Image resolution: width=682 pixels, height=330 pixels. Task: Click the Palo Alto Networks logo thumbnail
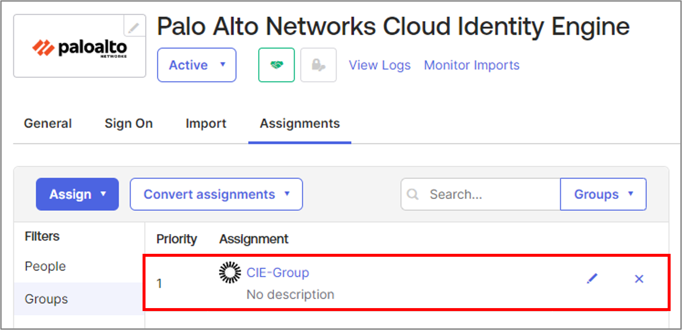click(x=80, y=46)
